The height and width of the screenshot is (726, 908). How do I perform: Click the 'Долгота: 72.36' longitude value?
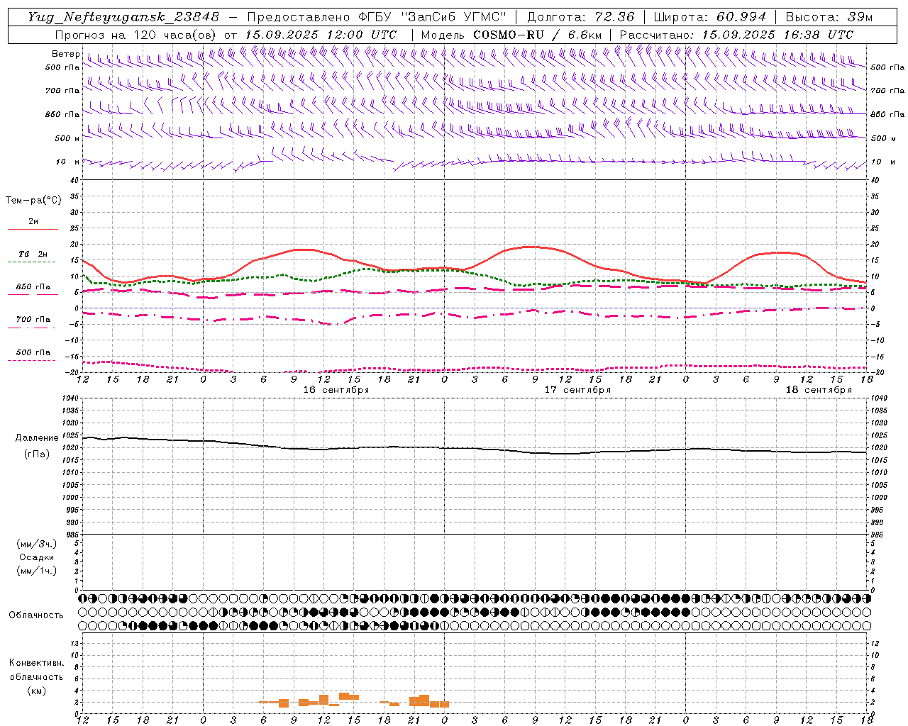click(x=580, y=17)
